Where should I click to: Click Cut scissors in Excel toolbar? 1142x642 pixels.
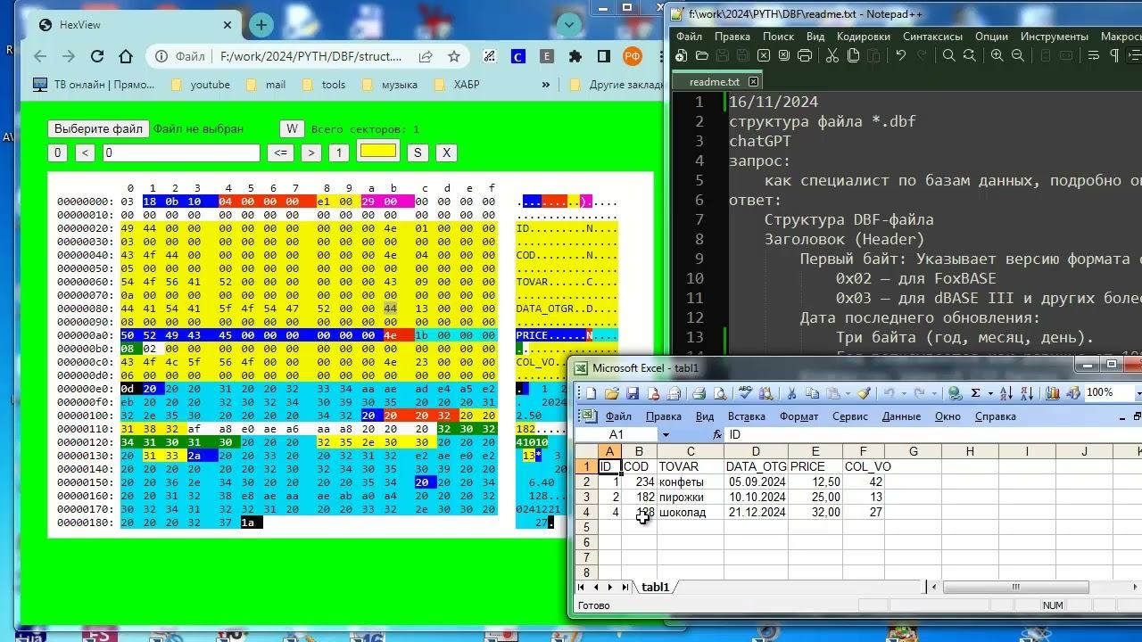[x=790, y=393]
